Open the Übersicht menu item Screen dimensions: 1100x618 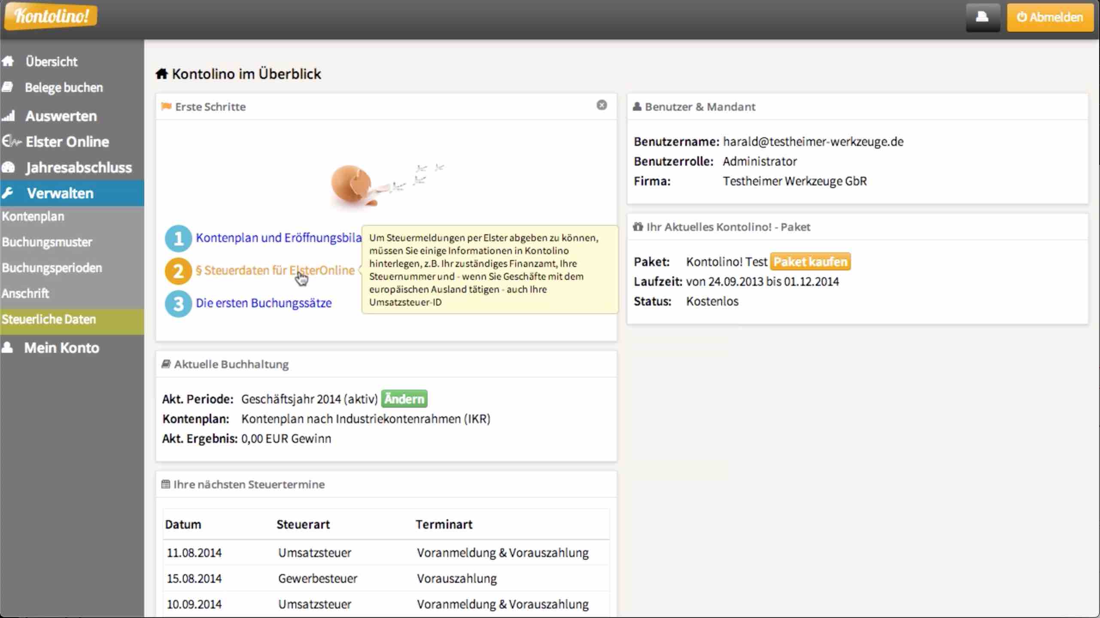[52, 61]
